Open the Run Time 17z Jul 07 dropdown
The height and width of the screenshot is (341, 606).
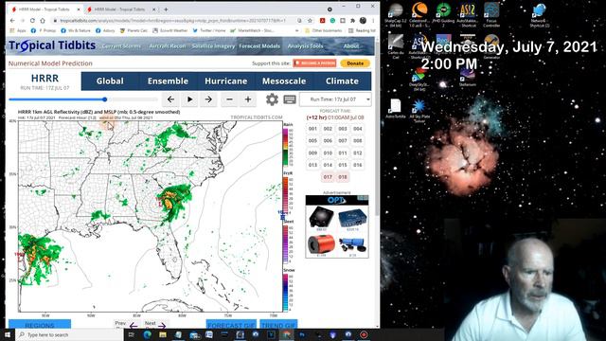335,99
